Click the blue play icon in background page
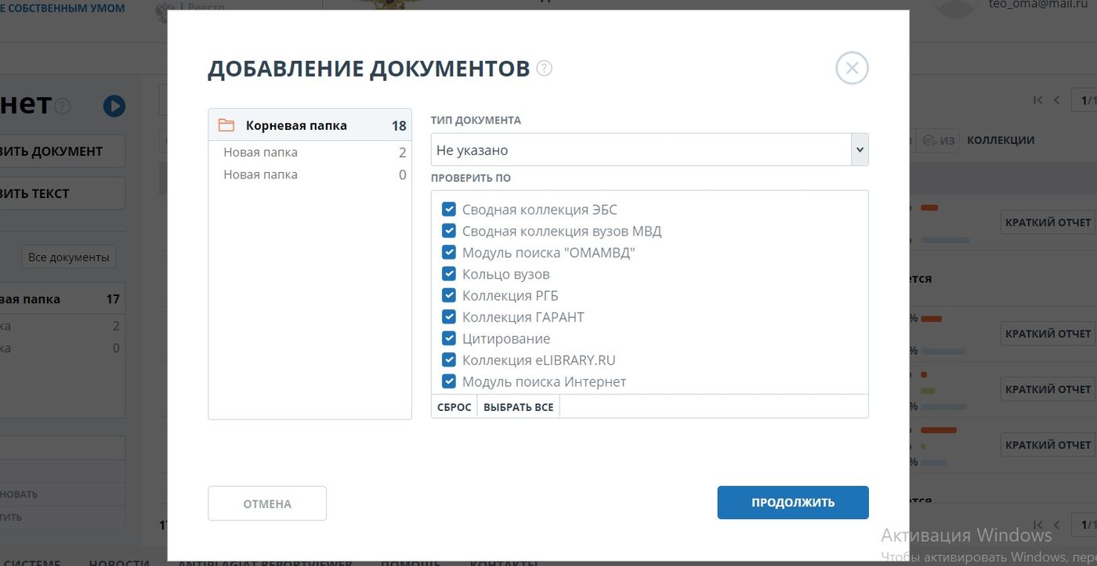 click(114, 106)
